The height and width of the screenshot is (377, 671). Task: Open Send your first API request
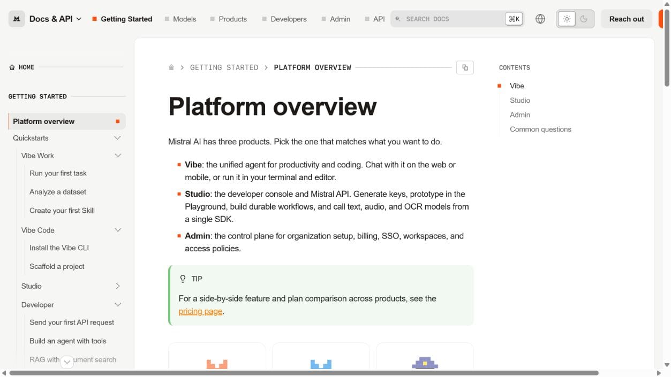click(x=72, y=322)
